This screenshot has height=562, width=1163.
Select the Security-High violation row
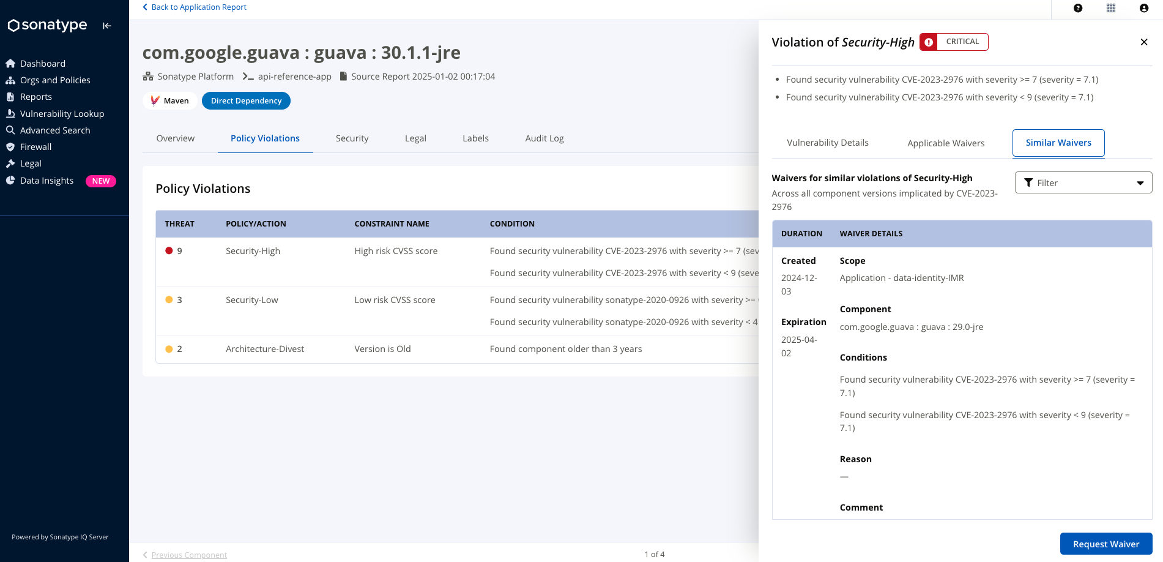(x=457, y=262)
